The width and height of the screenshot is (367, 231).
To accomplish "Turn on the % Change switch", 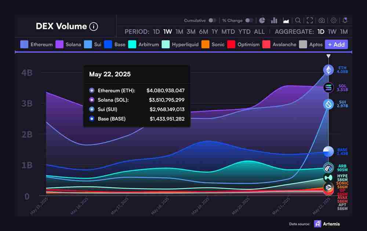I will tap(249, 20).
